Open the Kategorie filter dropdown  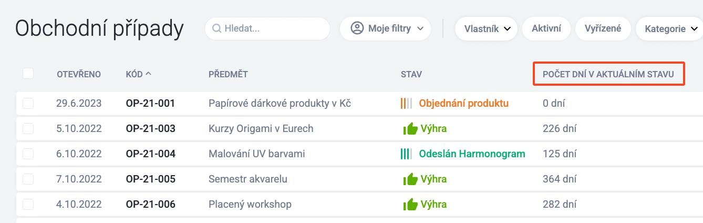(669, 28)
